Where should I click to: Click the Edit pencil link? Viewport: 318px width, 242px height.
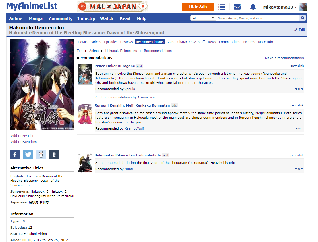(x=300, y=30)
